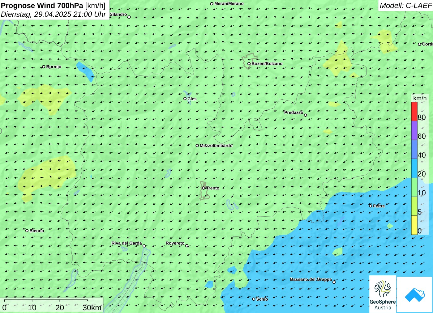This screenshot has height=313, width=433.
Task: Click the green 10 km/h legend color
Action: click(x=414, y=187)
